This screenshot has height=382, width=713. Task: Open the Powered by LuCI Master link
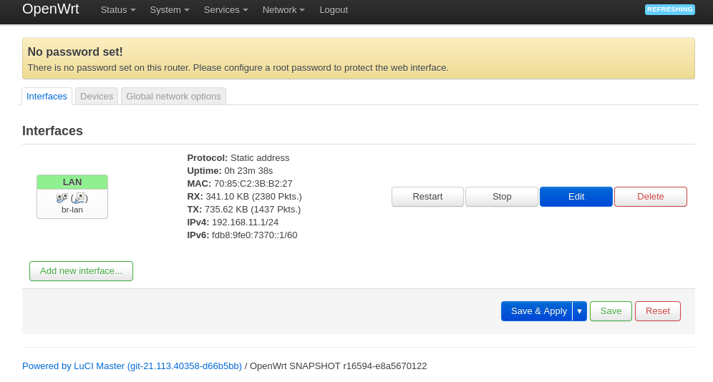point(132,366)
